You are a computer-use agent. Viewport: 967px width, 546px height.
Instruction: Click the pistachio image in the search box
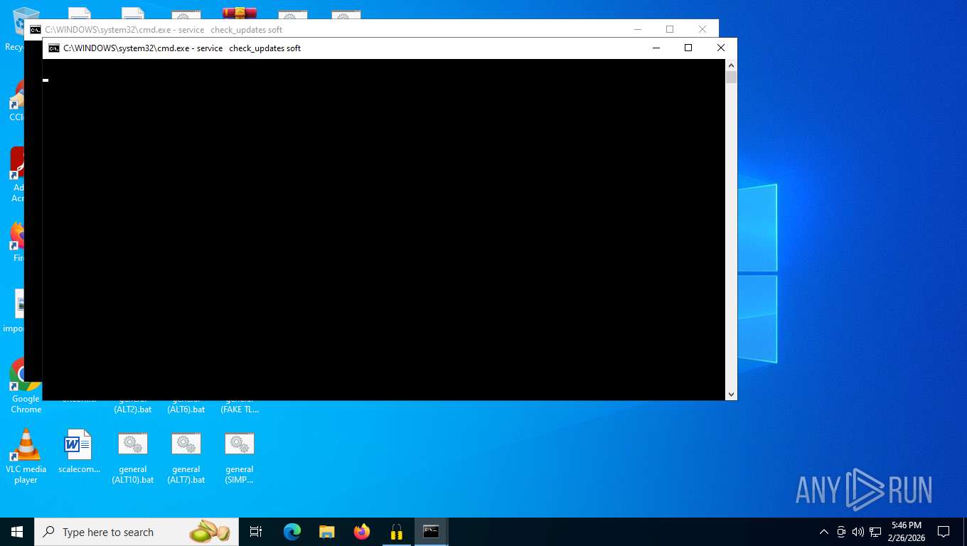click(x=209, y=532)
